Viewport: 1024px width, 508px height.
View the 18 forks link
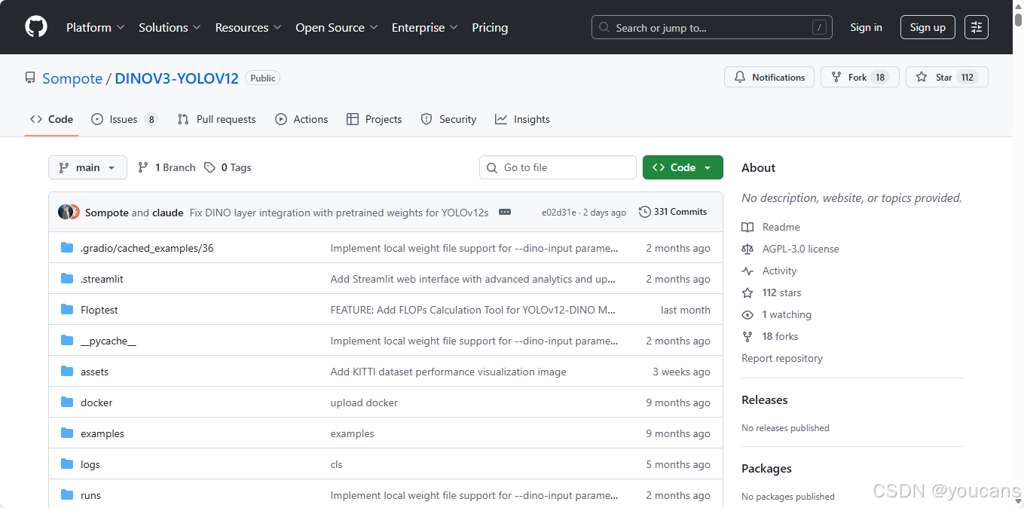pos(770,336)
